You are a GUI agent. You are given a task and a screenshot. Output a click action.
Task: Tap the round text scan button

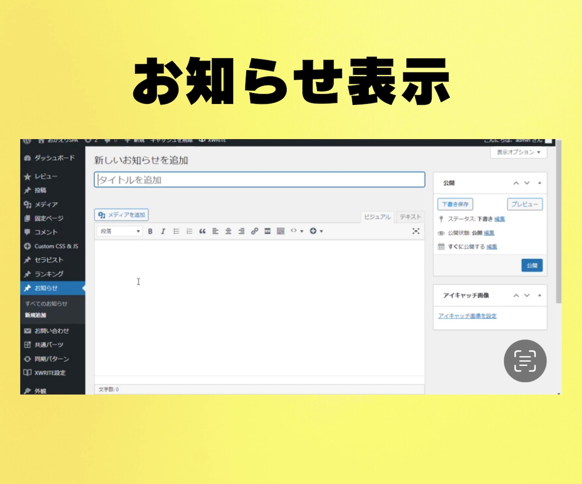pos(525,361)
